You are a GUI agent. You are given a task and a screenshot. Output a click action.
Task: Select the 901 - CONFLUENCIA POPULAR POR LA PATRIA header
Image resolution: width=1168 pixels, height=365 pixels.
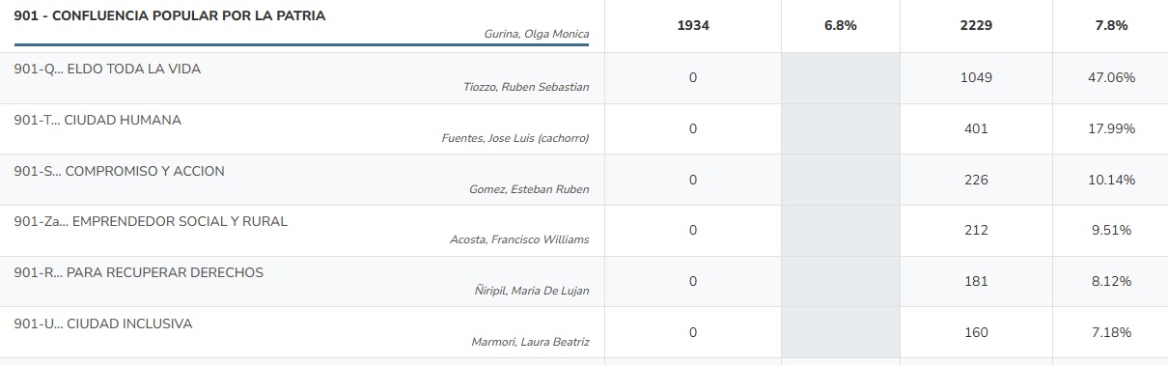[x=170, y=16]
